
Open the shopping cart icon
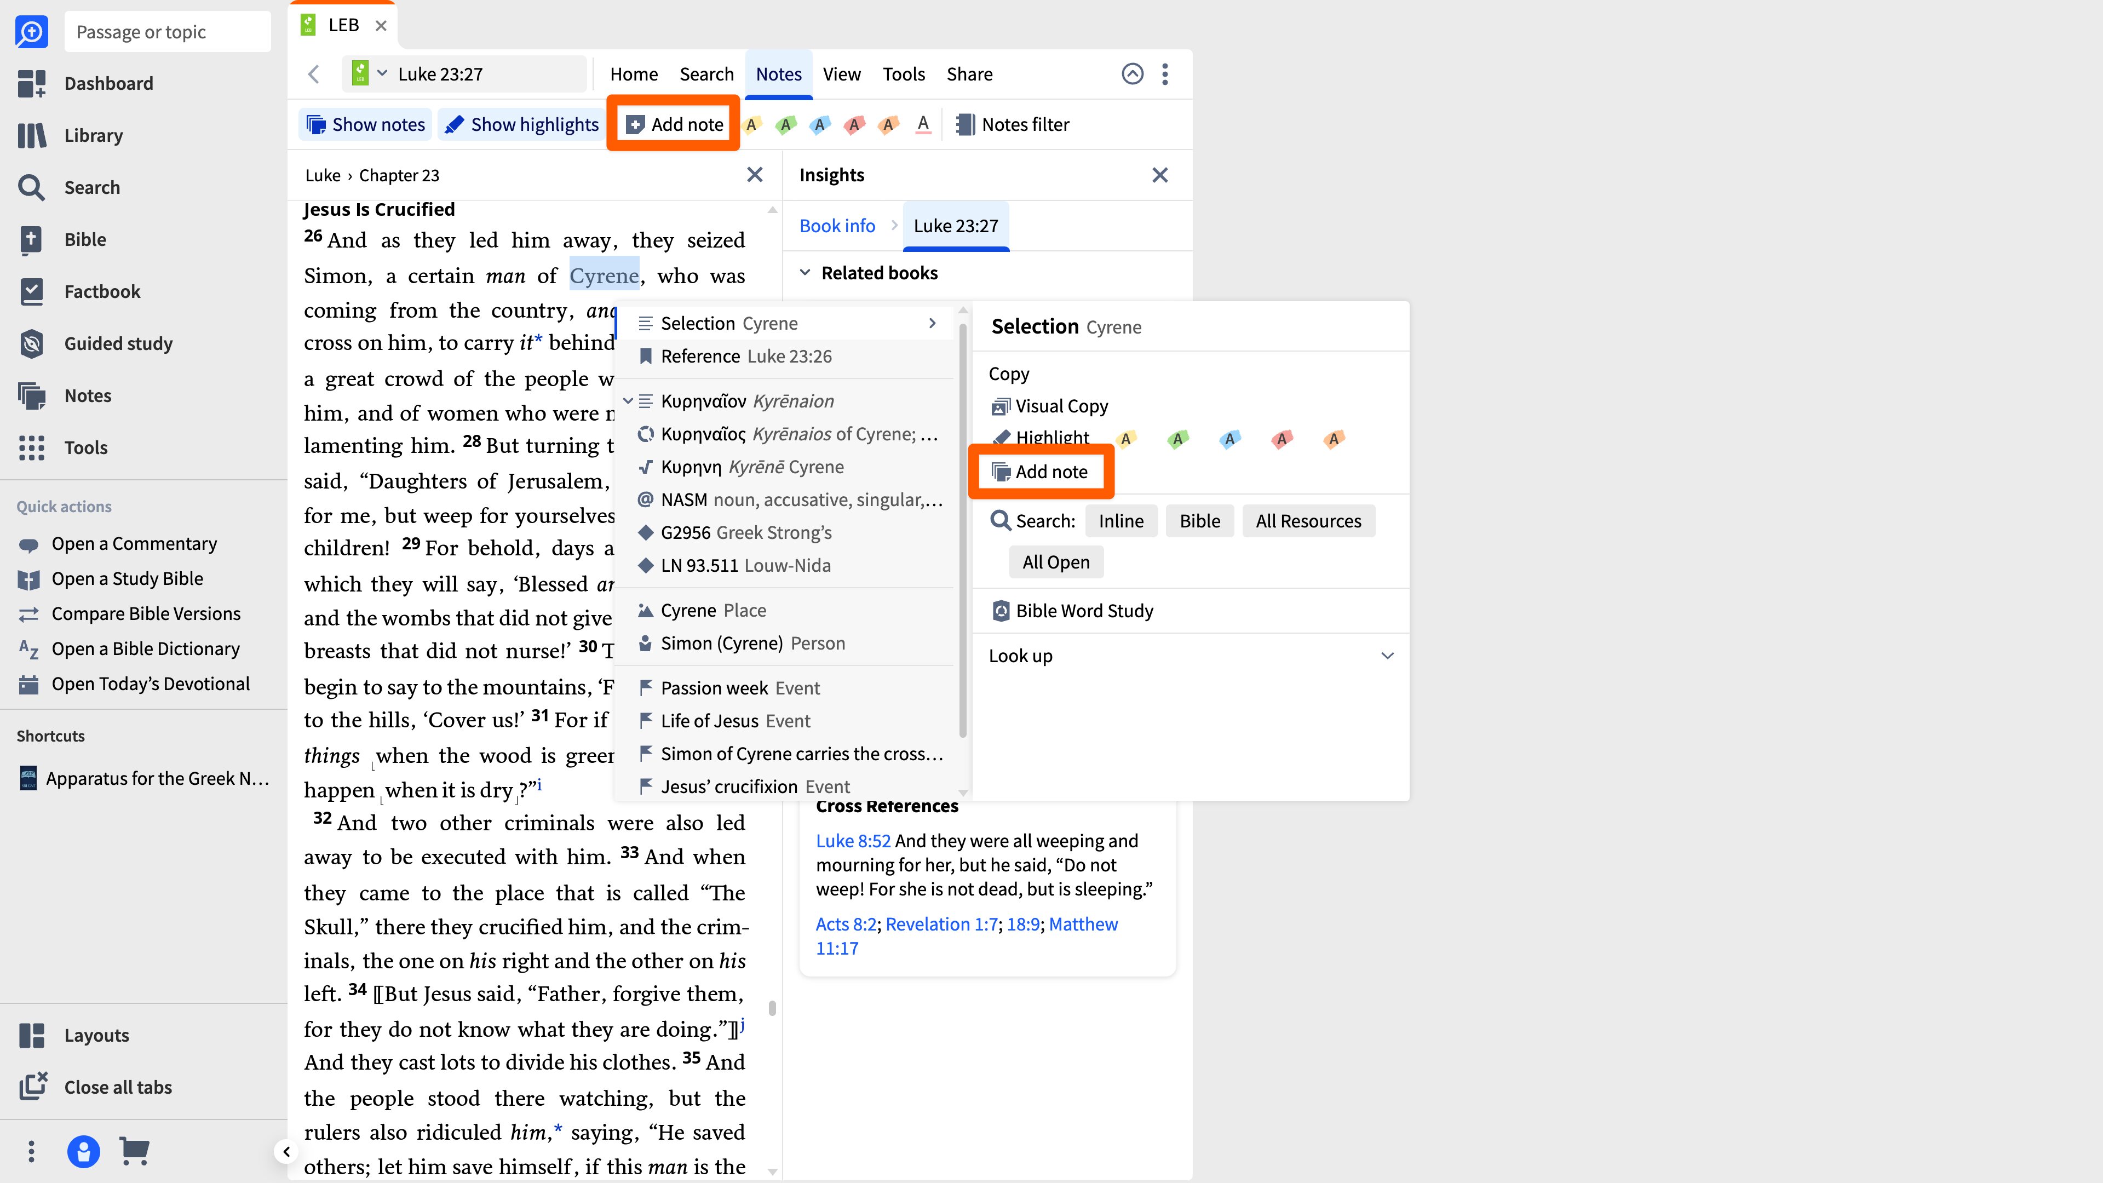coord(135,1151)
